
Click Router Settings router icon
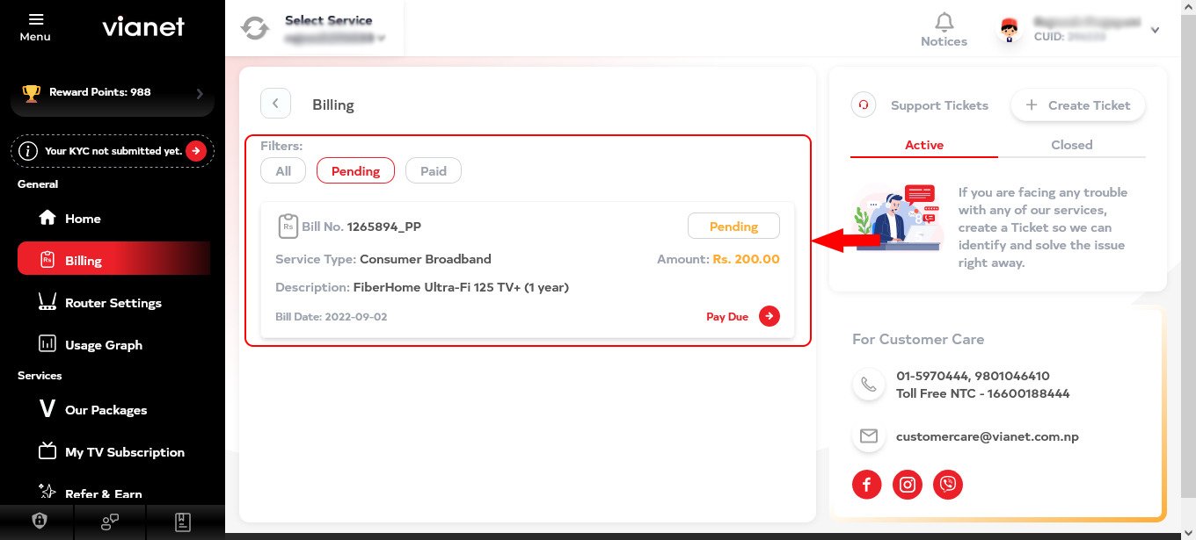[x=47, y=303]
